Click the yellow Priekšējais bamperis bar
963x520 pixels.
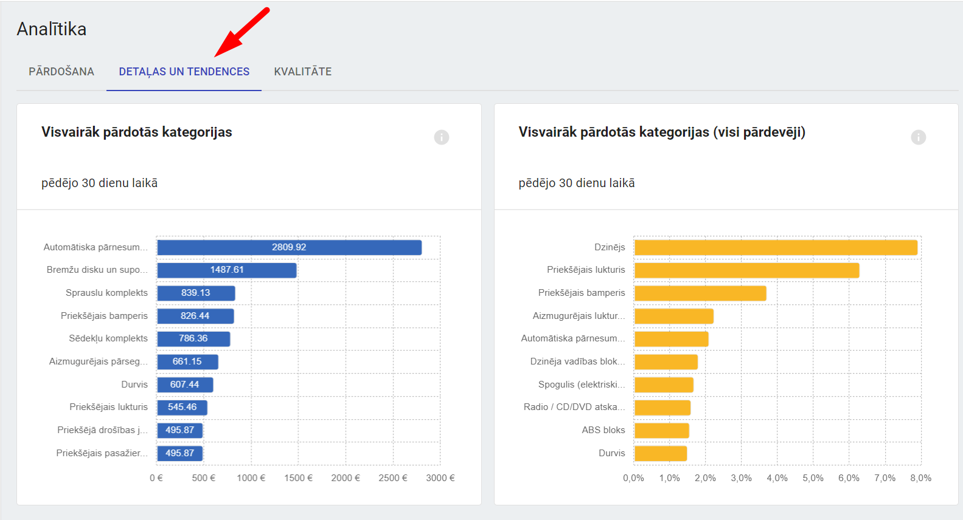(700, 293)
